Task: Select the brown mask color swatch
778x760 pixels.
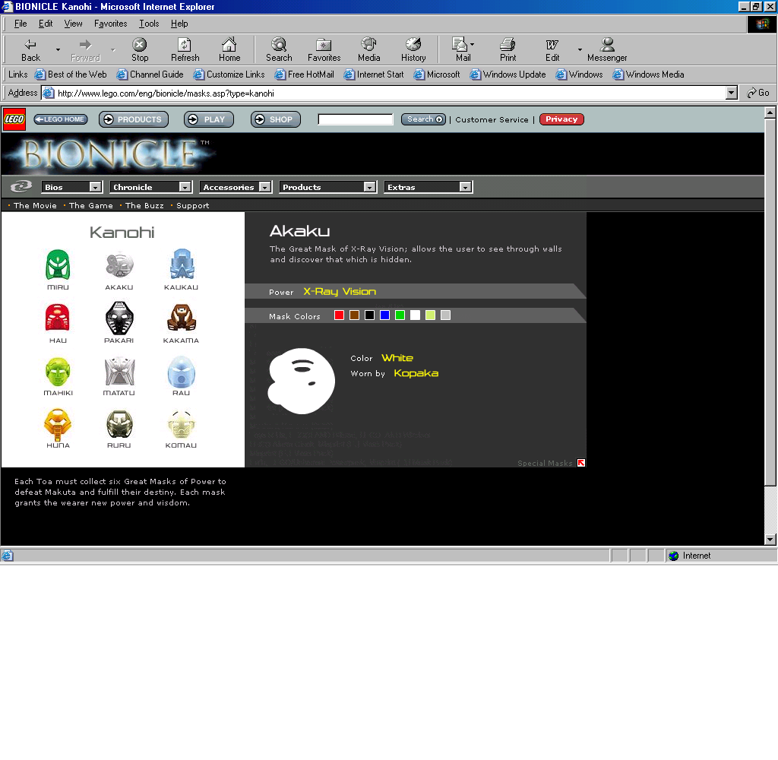Action: pyautogui.click(x=354, y=315)
